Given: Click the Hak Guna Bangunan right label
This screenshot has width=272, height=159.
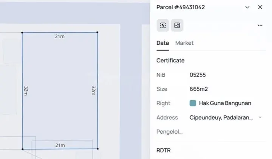Looking at the screenshot, I should pos(225,103).
